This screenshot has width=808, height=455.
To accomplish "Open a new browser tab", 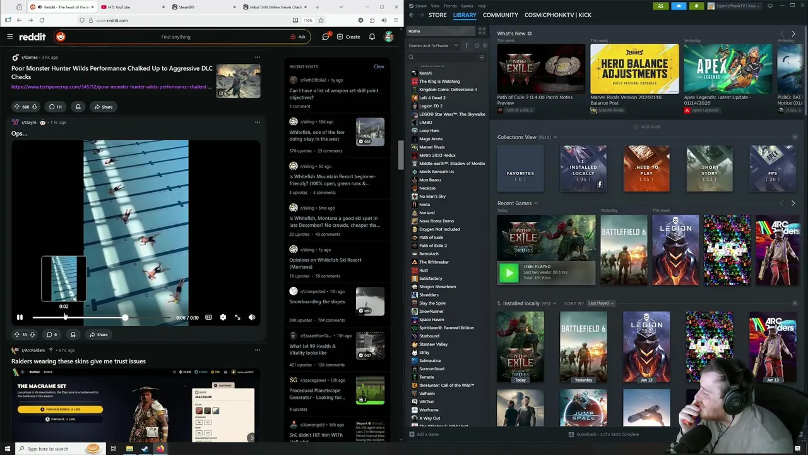I will point(317,7).
